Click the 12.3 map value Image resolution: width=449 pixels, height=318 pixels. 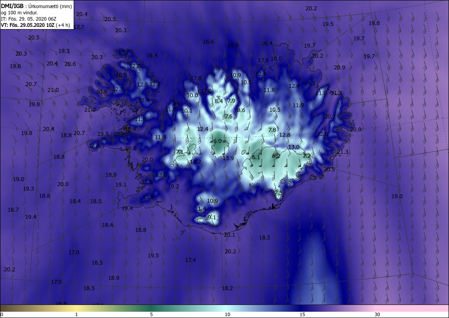click(x=118, y=89)
